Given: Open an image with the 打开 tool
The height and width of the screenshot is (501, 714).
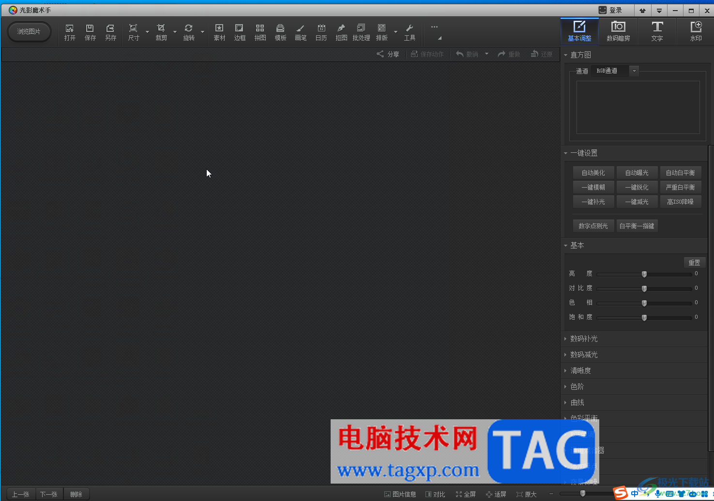Looking at the screenshot, I should click(70, 32).
